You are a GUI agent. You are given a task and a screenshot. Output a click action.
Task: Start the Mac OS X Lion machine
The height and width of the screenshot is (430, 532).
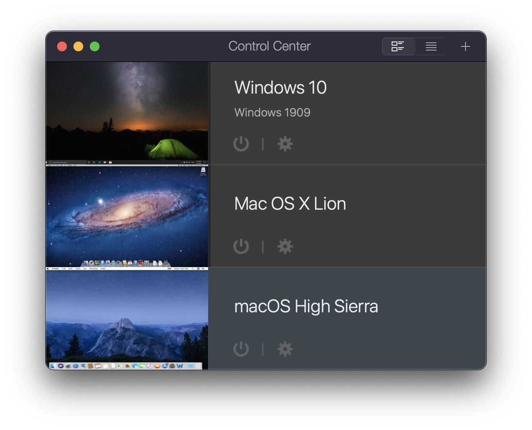click(241, 246)
